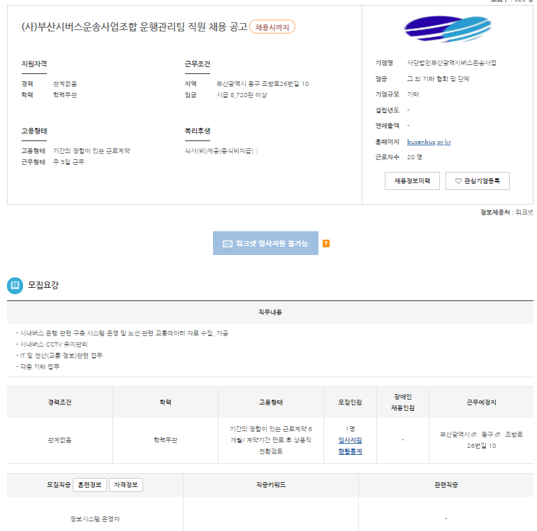This screenshot has height=531, width=537.
Task: Click the 직무내용 table header
Action: 270,312
